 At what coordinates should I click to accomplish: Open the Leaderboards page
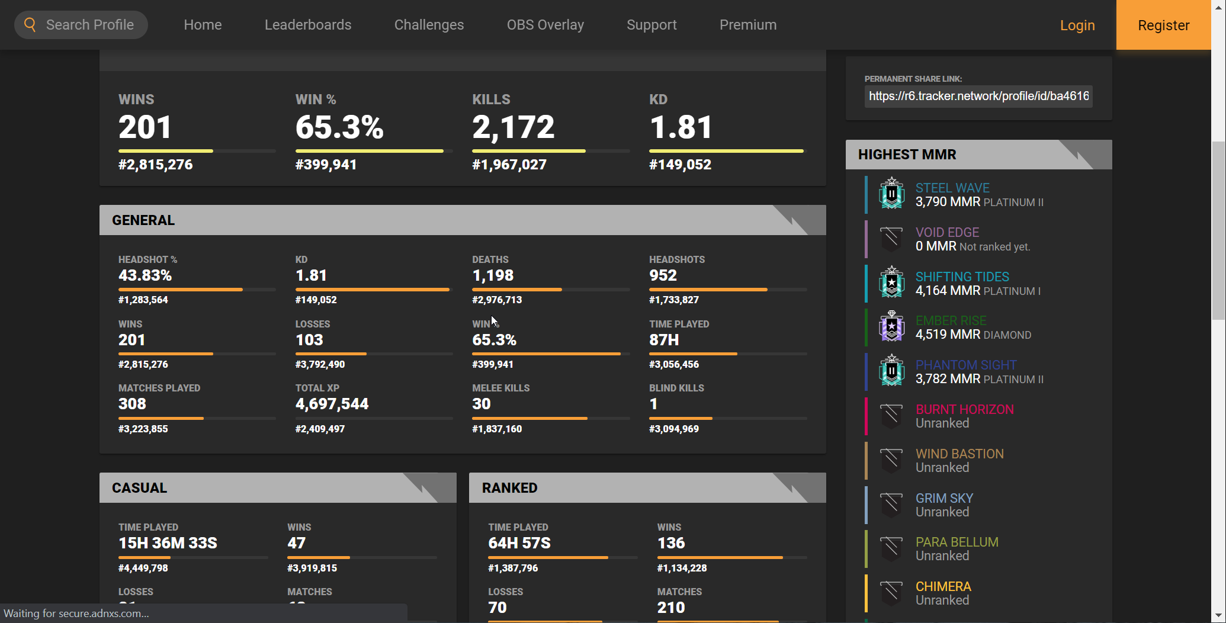[308, 25]
